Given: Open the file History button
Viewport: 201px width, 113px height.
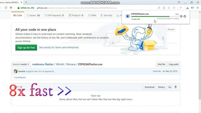Looking at the screenshot, I should [x=161, y=87].
